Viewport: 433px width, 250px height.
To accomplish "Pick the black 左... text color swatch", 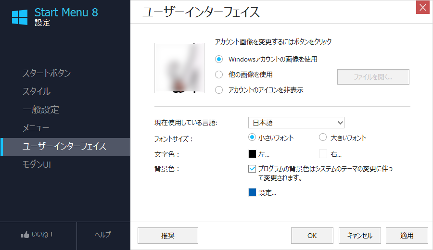I will coord(252,154).
